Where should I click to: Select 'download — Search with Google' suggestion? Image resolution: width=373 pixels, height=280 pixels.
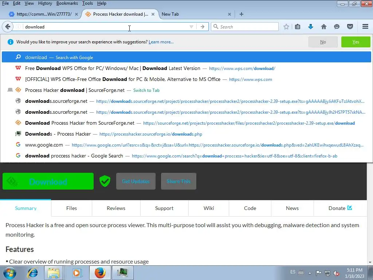186,57
